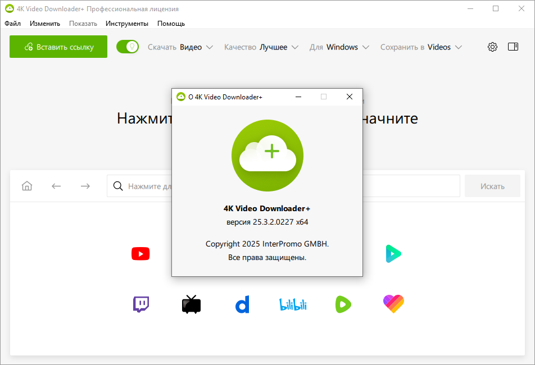This screenshot has width=535, height=365.
Task: Turn off the Smart Mode lightbulb toggle
Action: tap(128, 47)
